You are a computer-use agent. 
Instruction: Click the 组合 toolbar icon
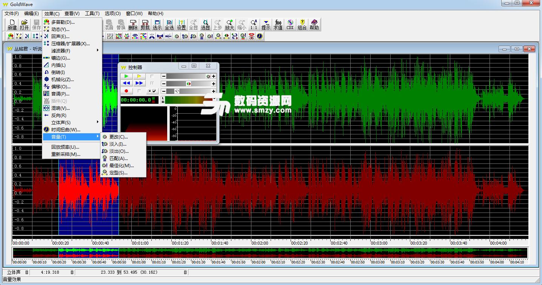click(x=302, y=25)
